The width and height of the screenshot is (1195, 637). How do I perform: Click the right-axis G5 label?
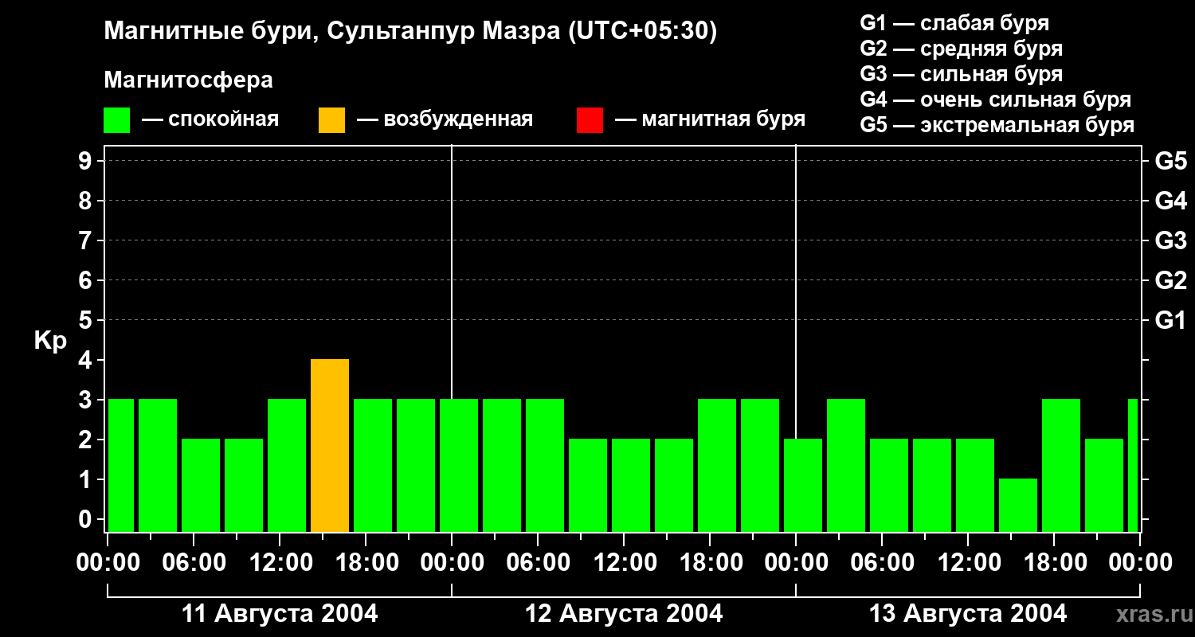click(1171, 161)
